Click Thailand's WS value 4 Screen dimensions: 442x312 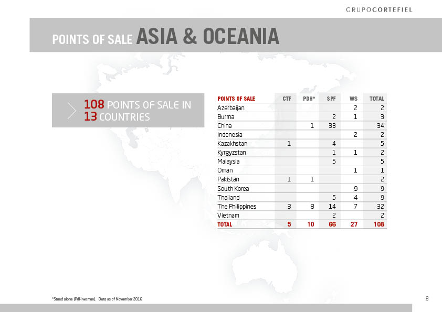(355, 198)
